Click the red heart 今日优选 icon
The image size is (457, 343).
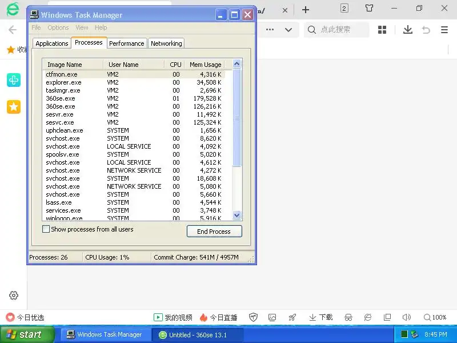(x=10, y=317)
